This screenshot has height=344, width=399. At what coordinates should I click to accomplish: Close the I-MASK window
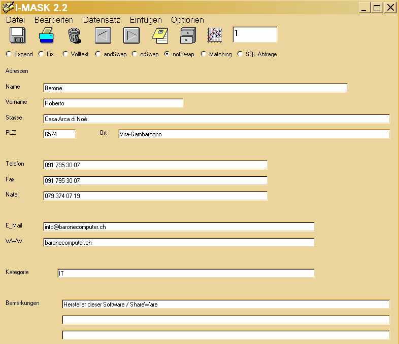pyautogui.click(x=390, y=8)
